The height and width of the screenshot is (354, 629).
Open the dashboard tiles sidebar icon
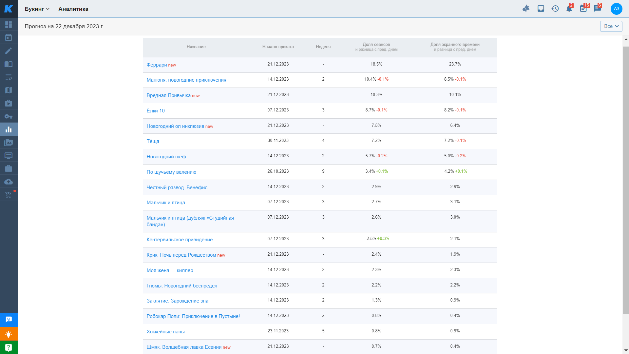point(9,25)
